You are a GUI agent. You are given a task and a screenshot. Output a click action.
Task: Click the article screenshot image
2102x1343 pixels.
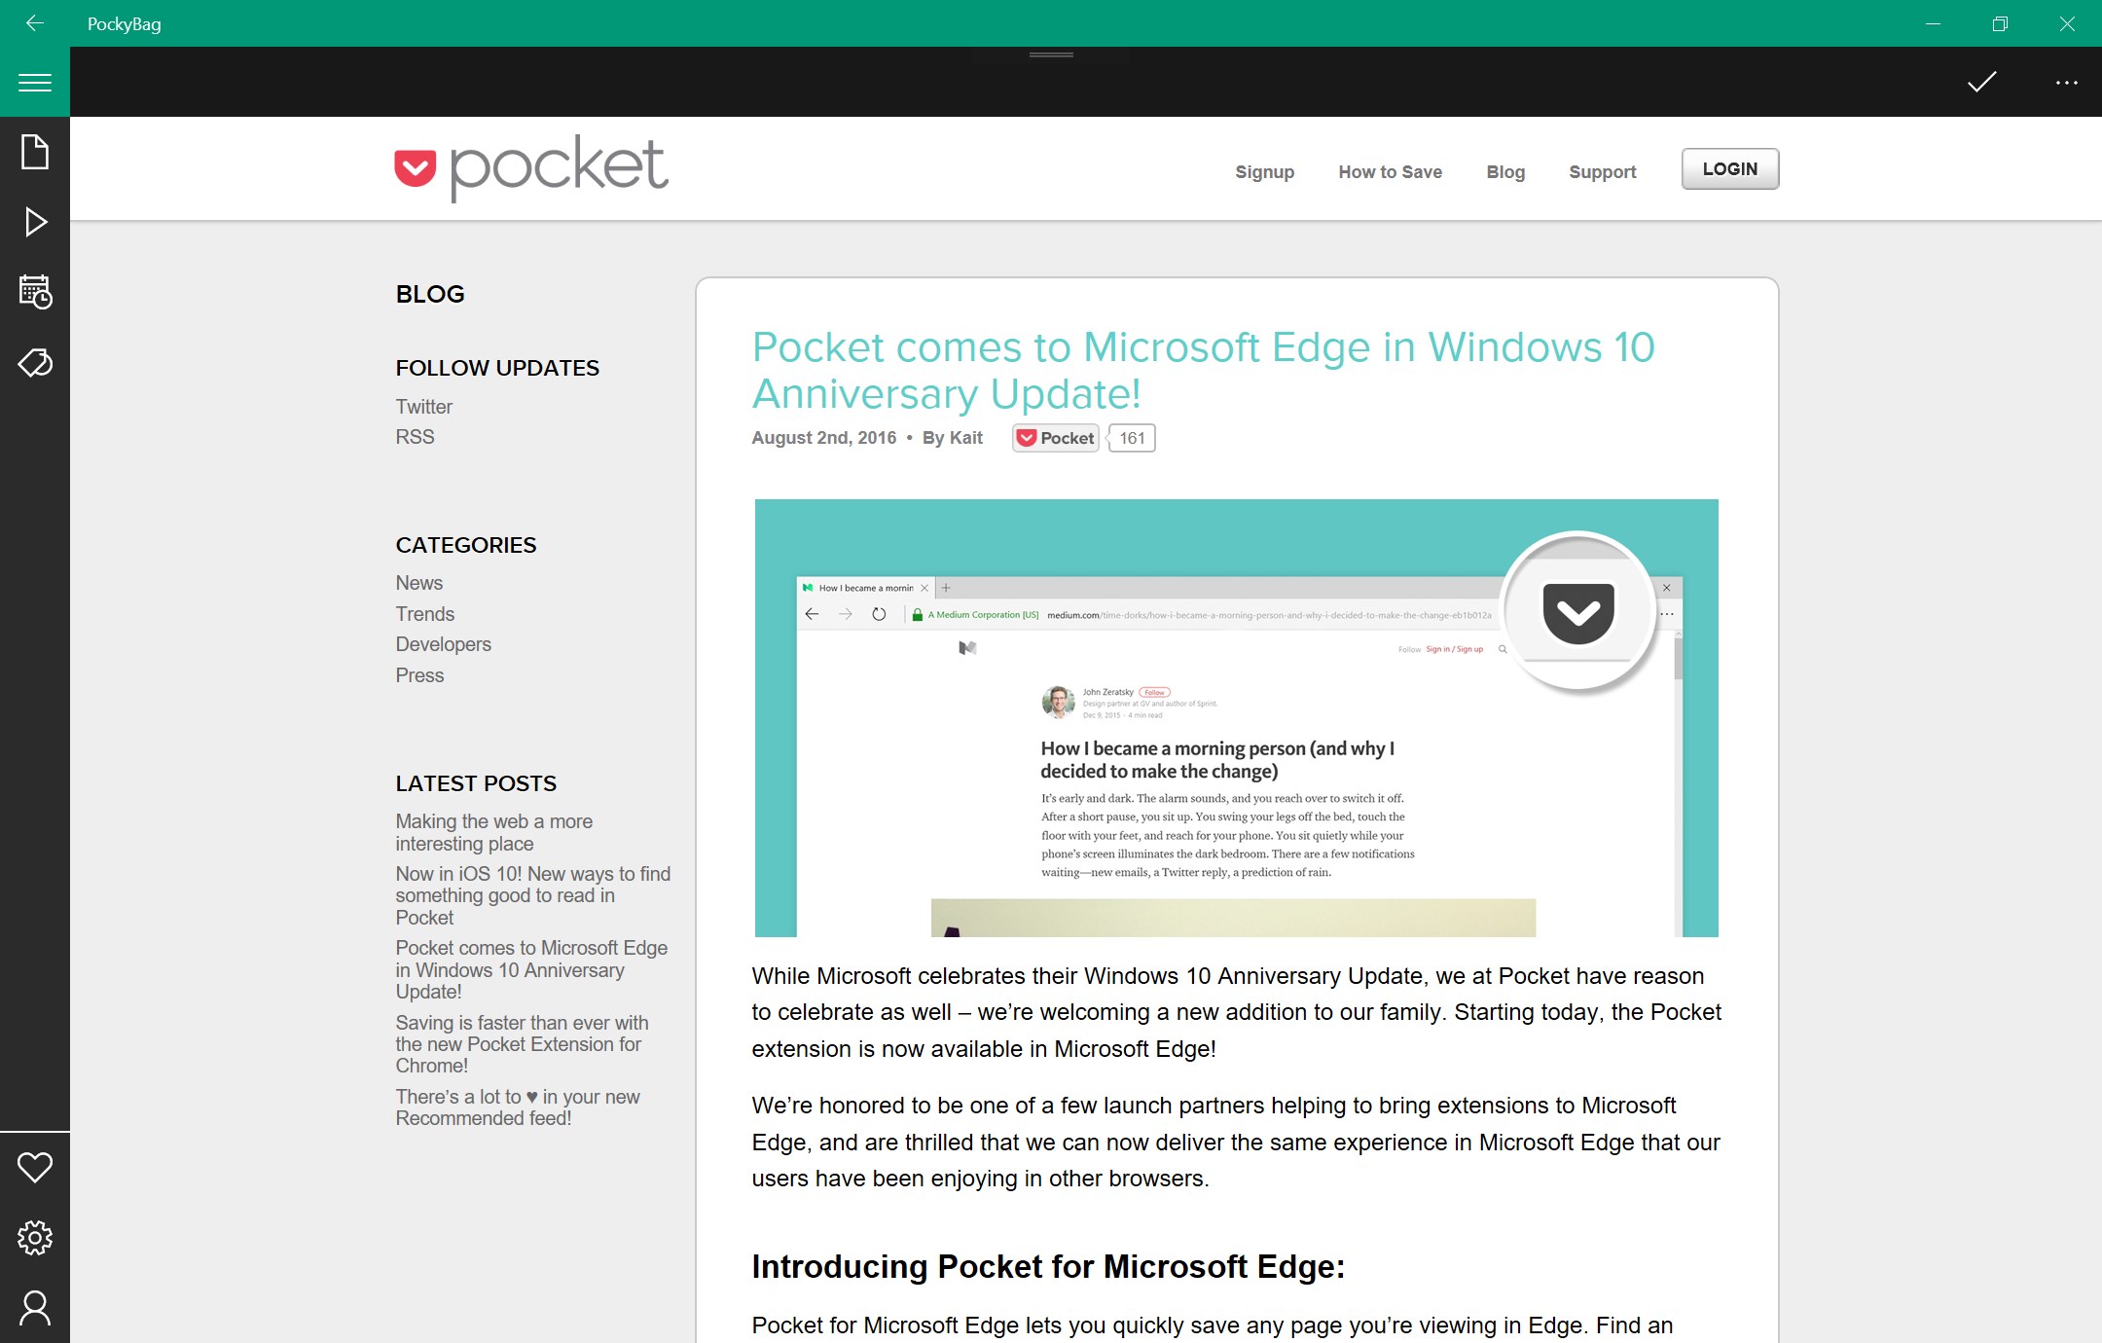click(1236, 718)
